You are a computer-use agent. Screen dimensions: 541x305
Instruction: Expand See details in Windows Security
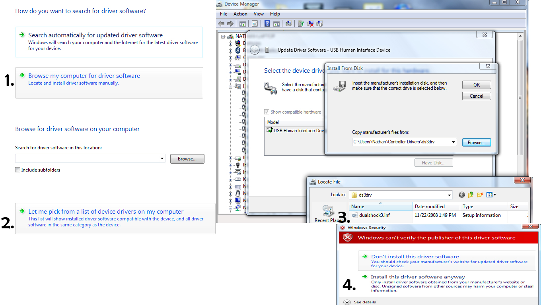347,302
